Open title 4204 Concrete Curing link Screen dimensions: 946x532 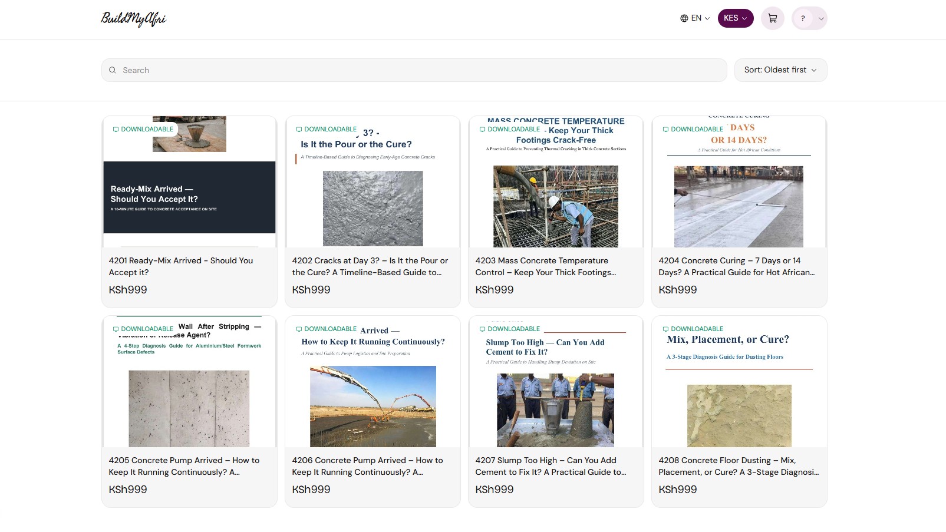tap(737, 266)
